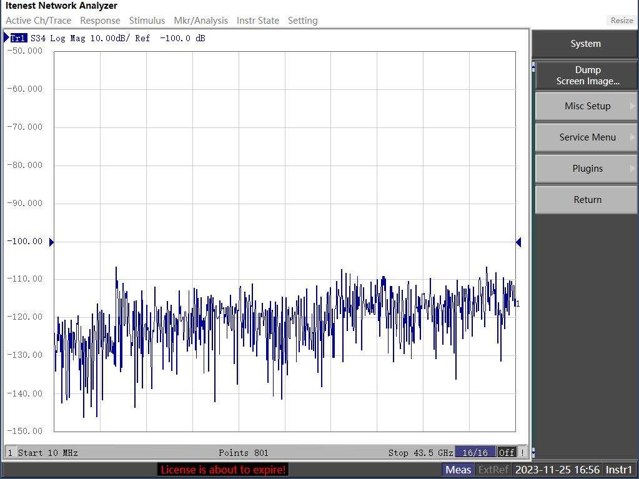Open the Plugins submenu
This screenshot has width=639, height=479.
pyautogui.click(x=587, y=168)
